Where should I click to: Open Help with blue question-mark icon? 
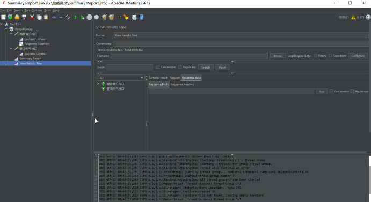point(142,17)
